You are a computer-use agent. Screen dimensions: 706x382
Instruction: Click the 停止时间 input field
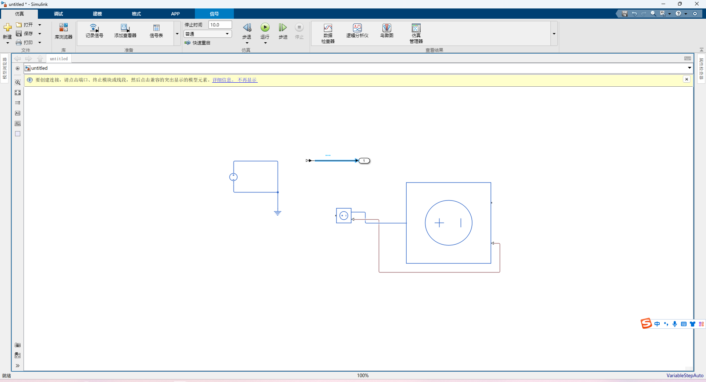[220, 25]
